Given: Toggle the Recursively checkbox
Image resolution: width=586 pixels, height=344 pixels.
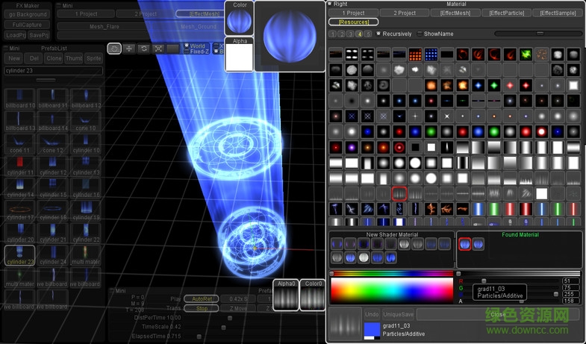Looking at the screenshot, I should (378, 34).
